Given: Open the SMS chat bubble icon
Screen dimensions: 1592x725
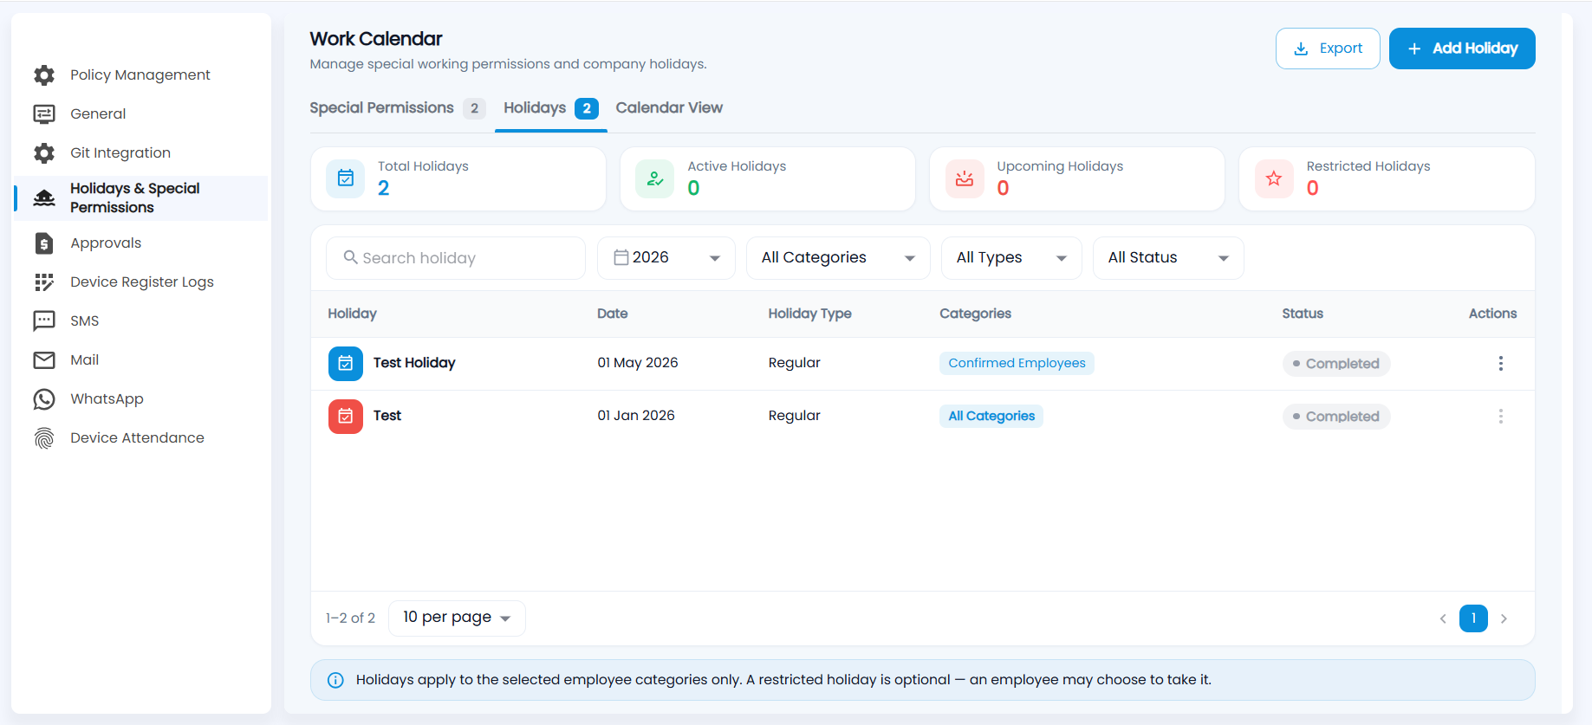Looking at the screenshot, I should [x=44, y=321].
